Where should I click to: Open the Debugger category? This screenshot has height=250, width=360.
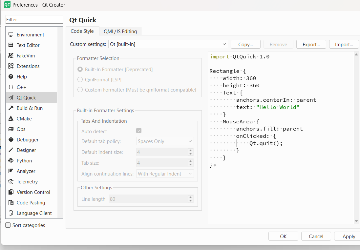[x=32, y=139]
